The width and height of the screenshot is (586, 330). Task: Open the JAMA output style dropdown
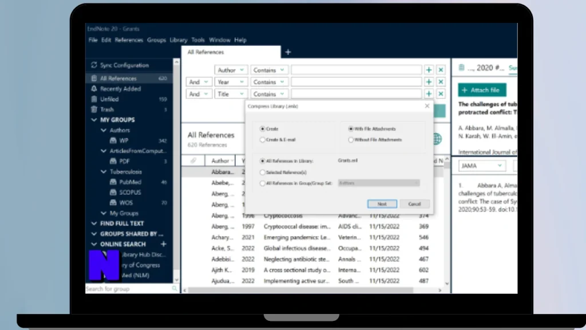482,166
